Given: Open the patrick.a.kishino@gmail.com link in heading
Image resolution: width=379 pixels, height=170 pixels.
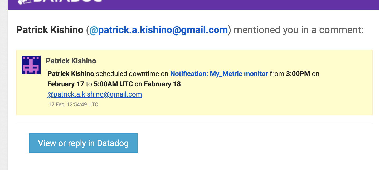Looking at the screenshot, I should [163, 30].
